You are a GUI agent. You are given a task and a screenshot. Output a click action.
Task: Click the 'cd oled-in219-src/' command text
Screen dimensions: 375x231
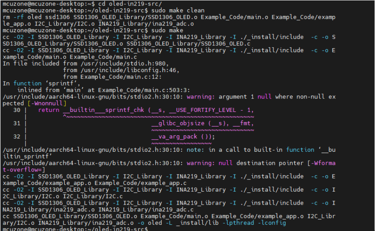(x=130, y=4)
